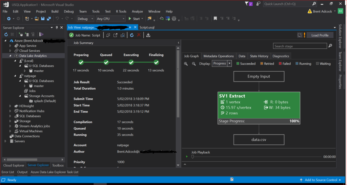The image size is (347, 185).
Task: Zoom out on the job graph
Action: (x=194, y=64)
